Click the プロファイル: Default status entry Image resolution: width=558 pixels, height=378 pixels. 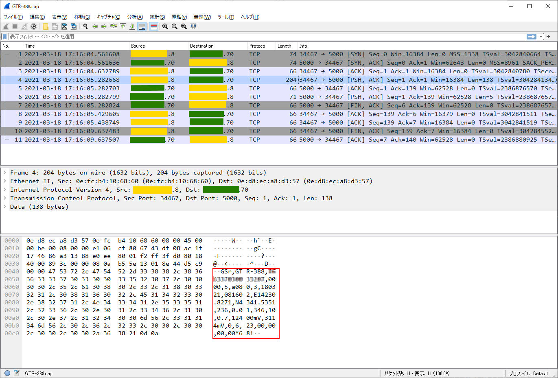(528, 374)
